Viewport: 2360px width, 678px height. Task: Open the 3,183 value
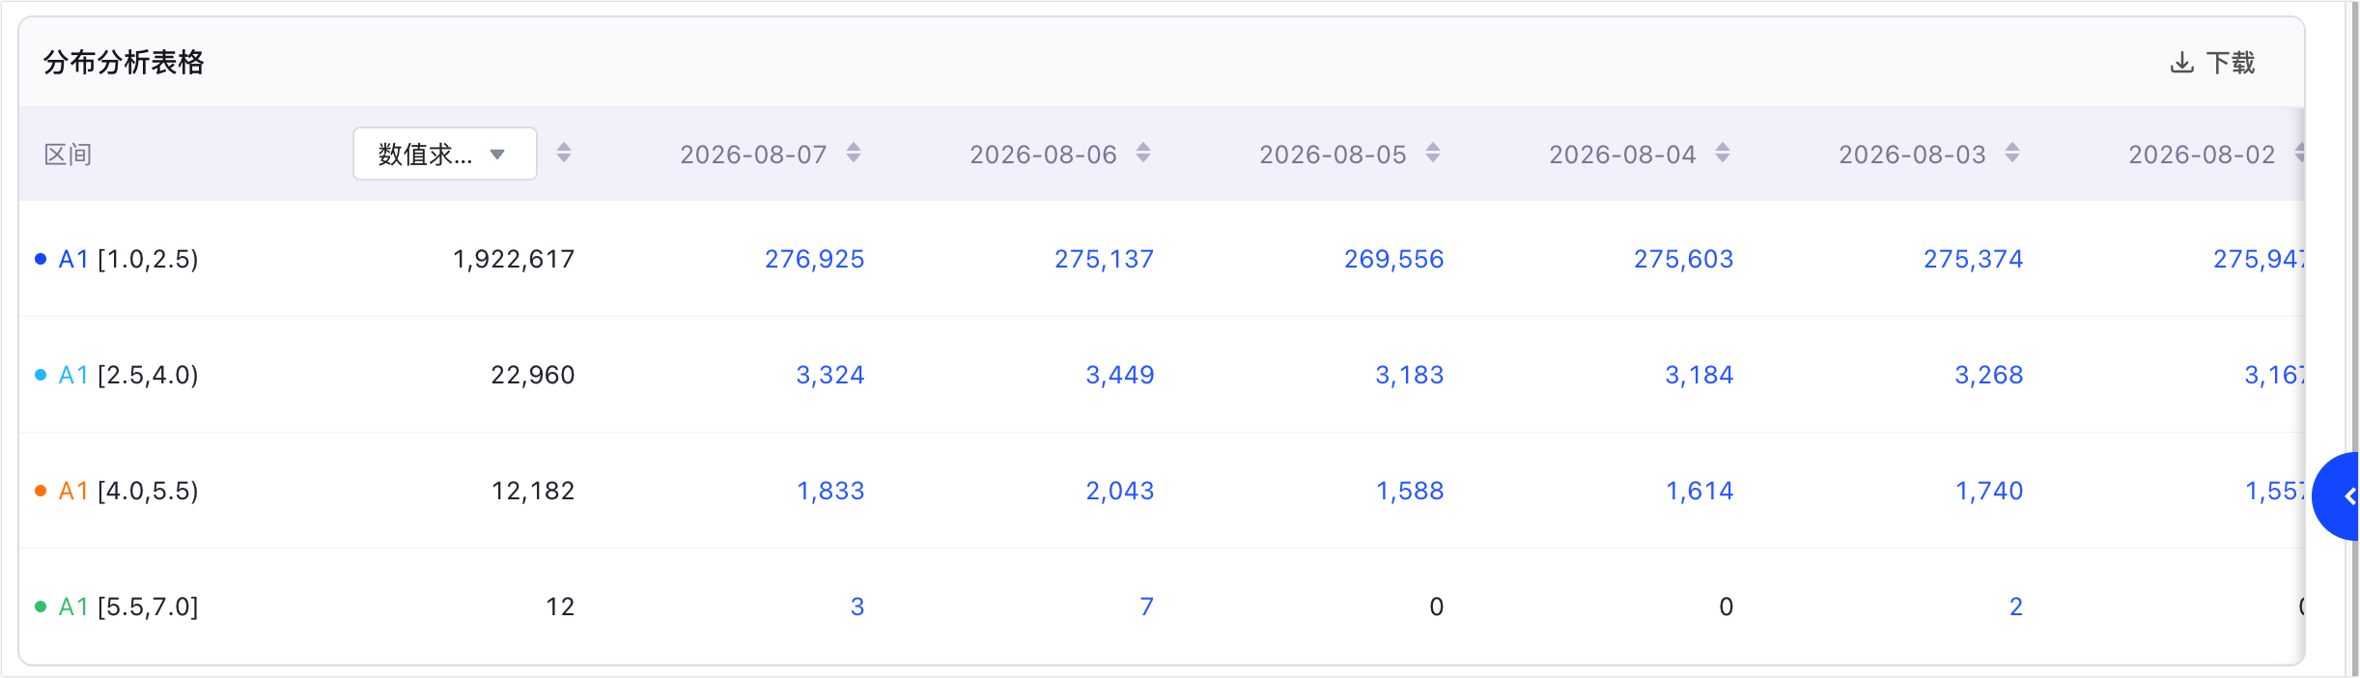pyautogui.click(x=1409, y=375)
